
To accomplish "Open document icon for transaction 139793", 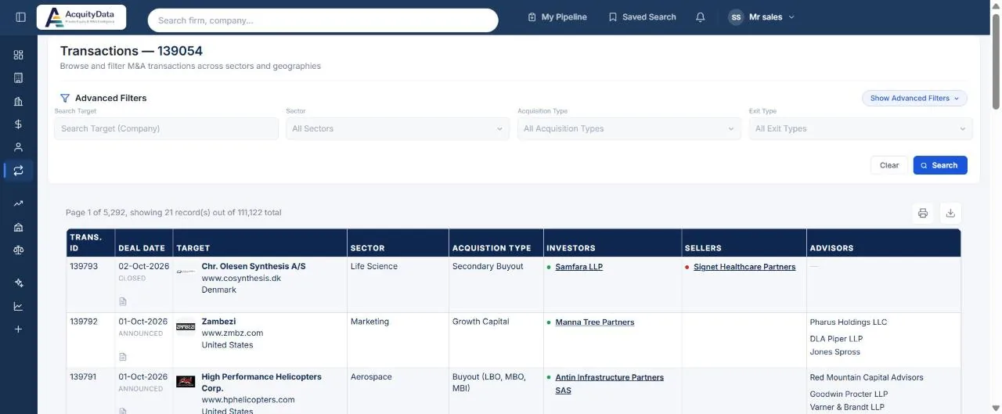I will [123, 301].
